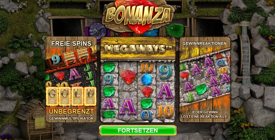The width and height of the screenshot is (275, 140).
Task: Click the wooden hut at bottom left
Action: 33,119
